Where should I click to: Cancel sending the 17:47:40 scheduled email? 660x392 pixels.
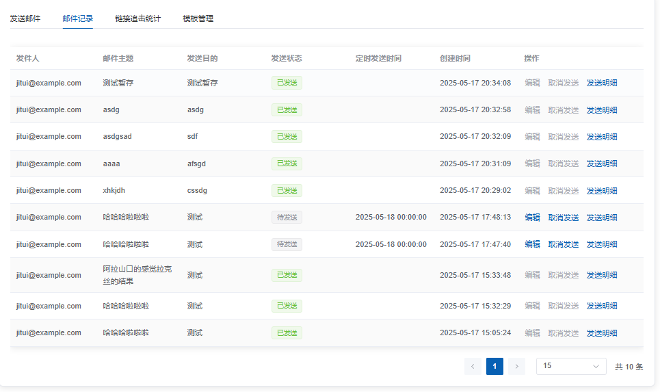(564, 244)
